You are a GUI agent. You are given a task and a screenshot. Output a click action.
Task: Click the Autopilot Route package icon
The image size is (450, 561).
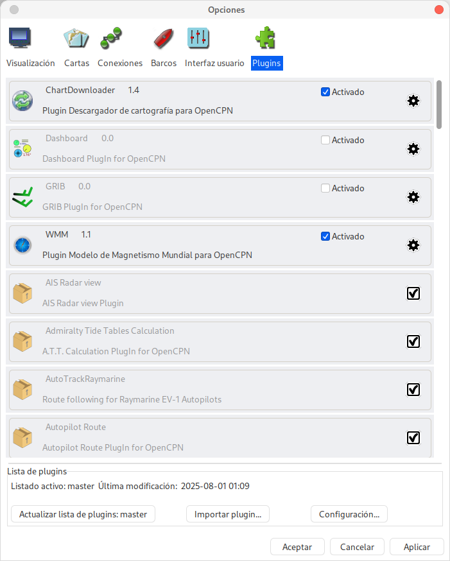click(x=22, y=438)
